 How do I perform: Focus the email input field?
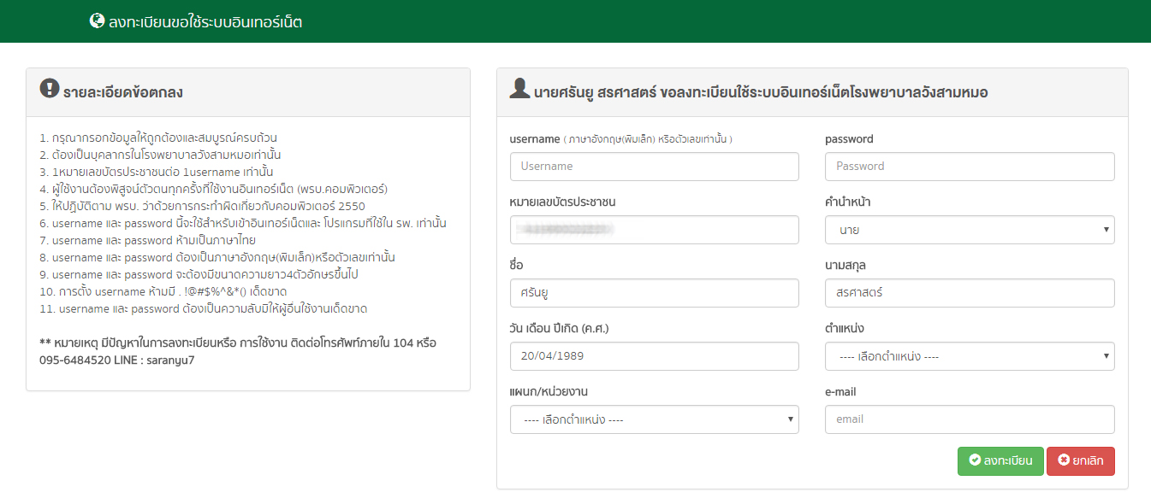[x=970, y=419]
